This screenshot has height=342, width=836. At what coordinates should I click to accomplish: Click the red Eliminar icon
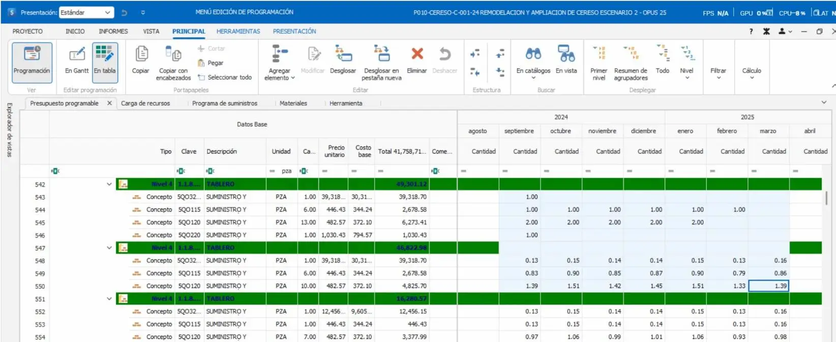coord(417,54)
